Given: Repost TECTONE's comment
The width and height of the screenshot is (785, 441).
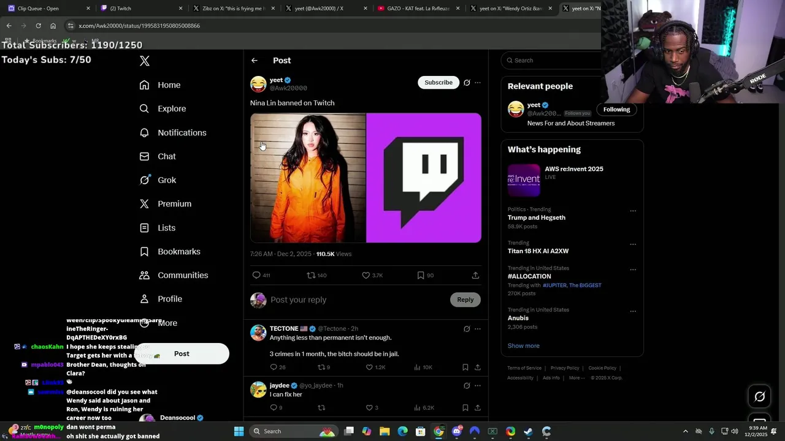Looking at the screenshot, I should 321,367.
